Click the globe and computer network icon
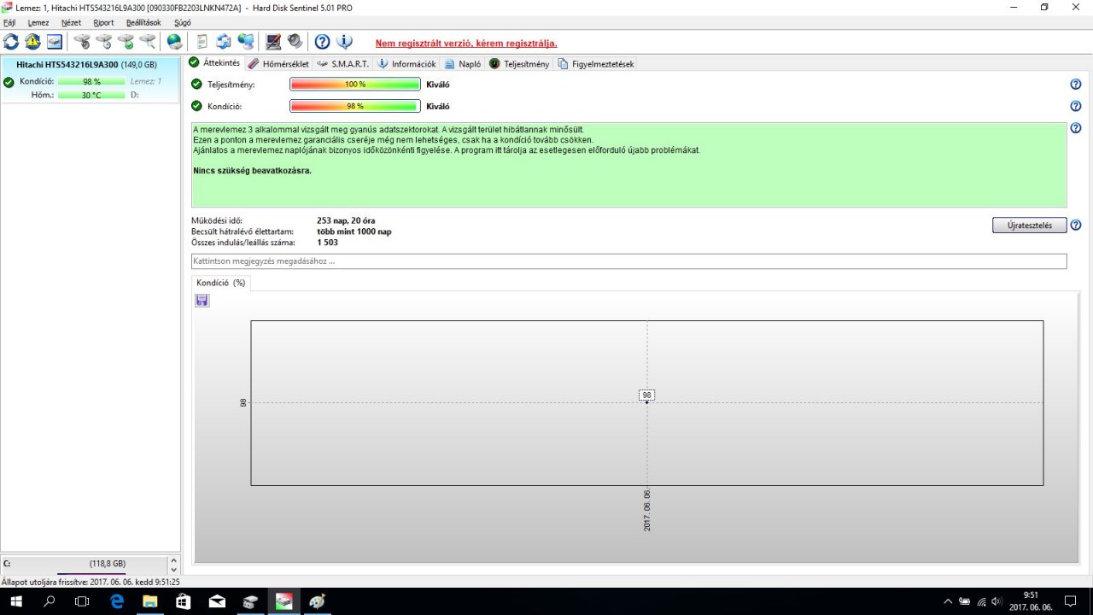 pyautogui.click(x=245, y=41)
